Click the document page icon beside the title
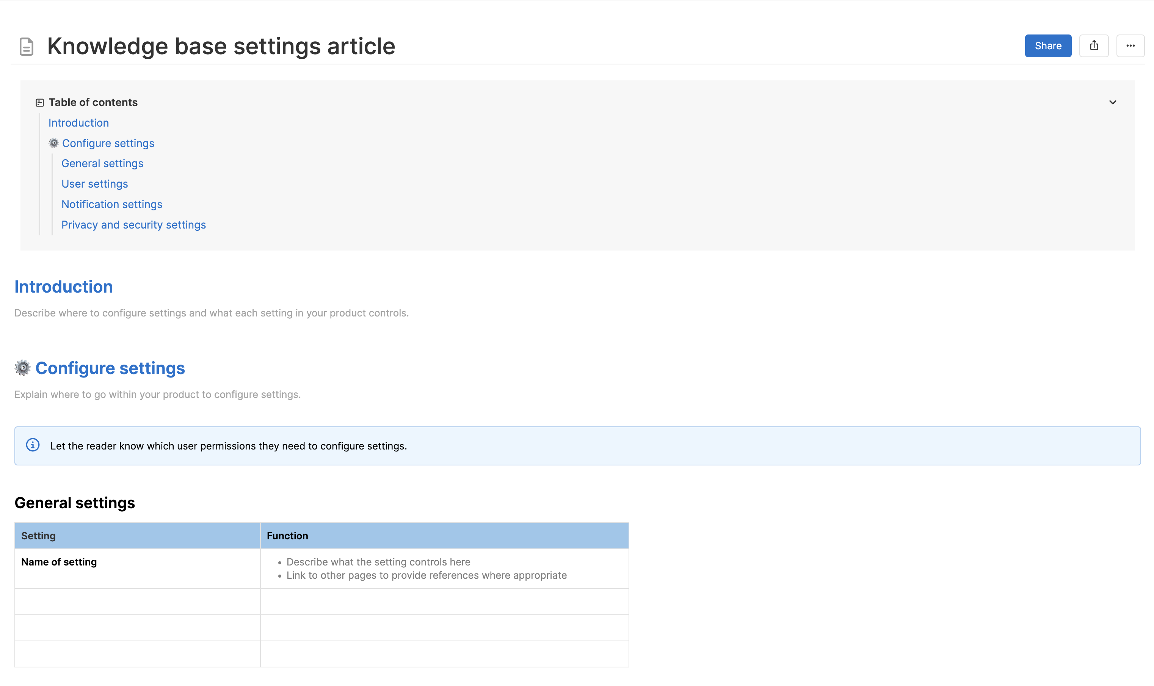 (x=26, y=45)
